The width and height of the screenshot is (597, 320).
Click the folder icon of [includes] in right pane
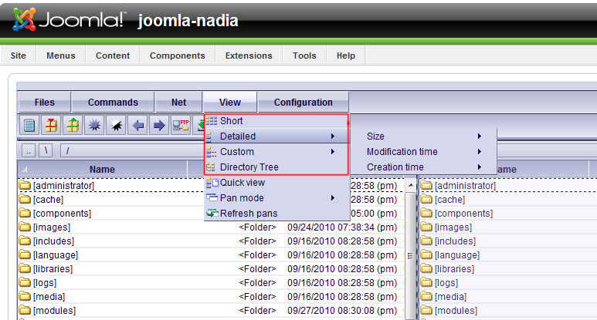[426, 241]
